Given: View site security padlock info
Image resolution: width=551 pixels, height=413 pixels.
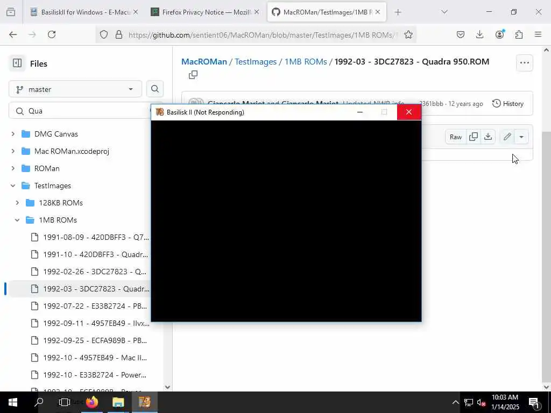Looking at the screenshot, I should coord(119,34).
